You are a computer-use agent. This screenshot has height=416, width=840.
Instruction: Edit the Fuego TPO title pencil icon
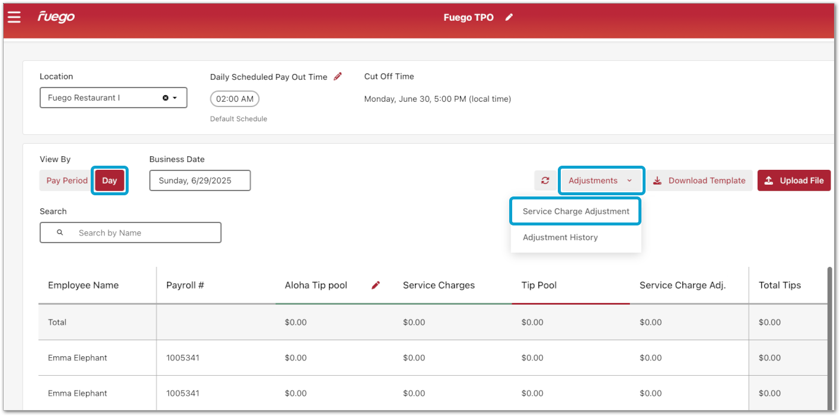[509, 17]
